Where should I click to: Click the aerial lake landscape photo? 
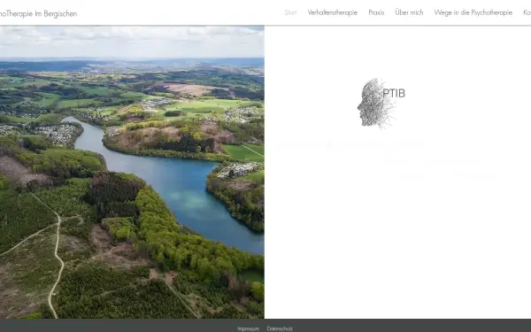132,172
